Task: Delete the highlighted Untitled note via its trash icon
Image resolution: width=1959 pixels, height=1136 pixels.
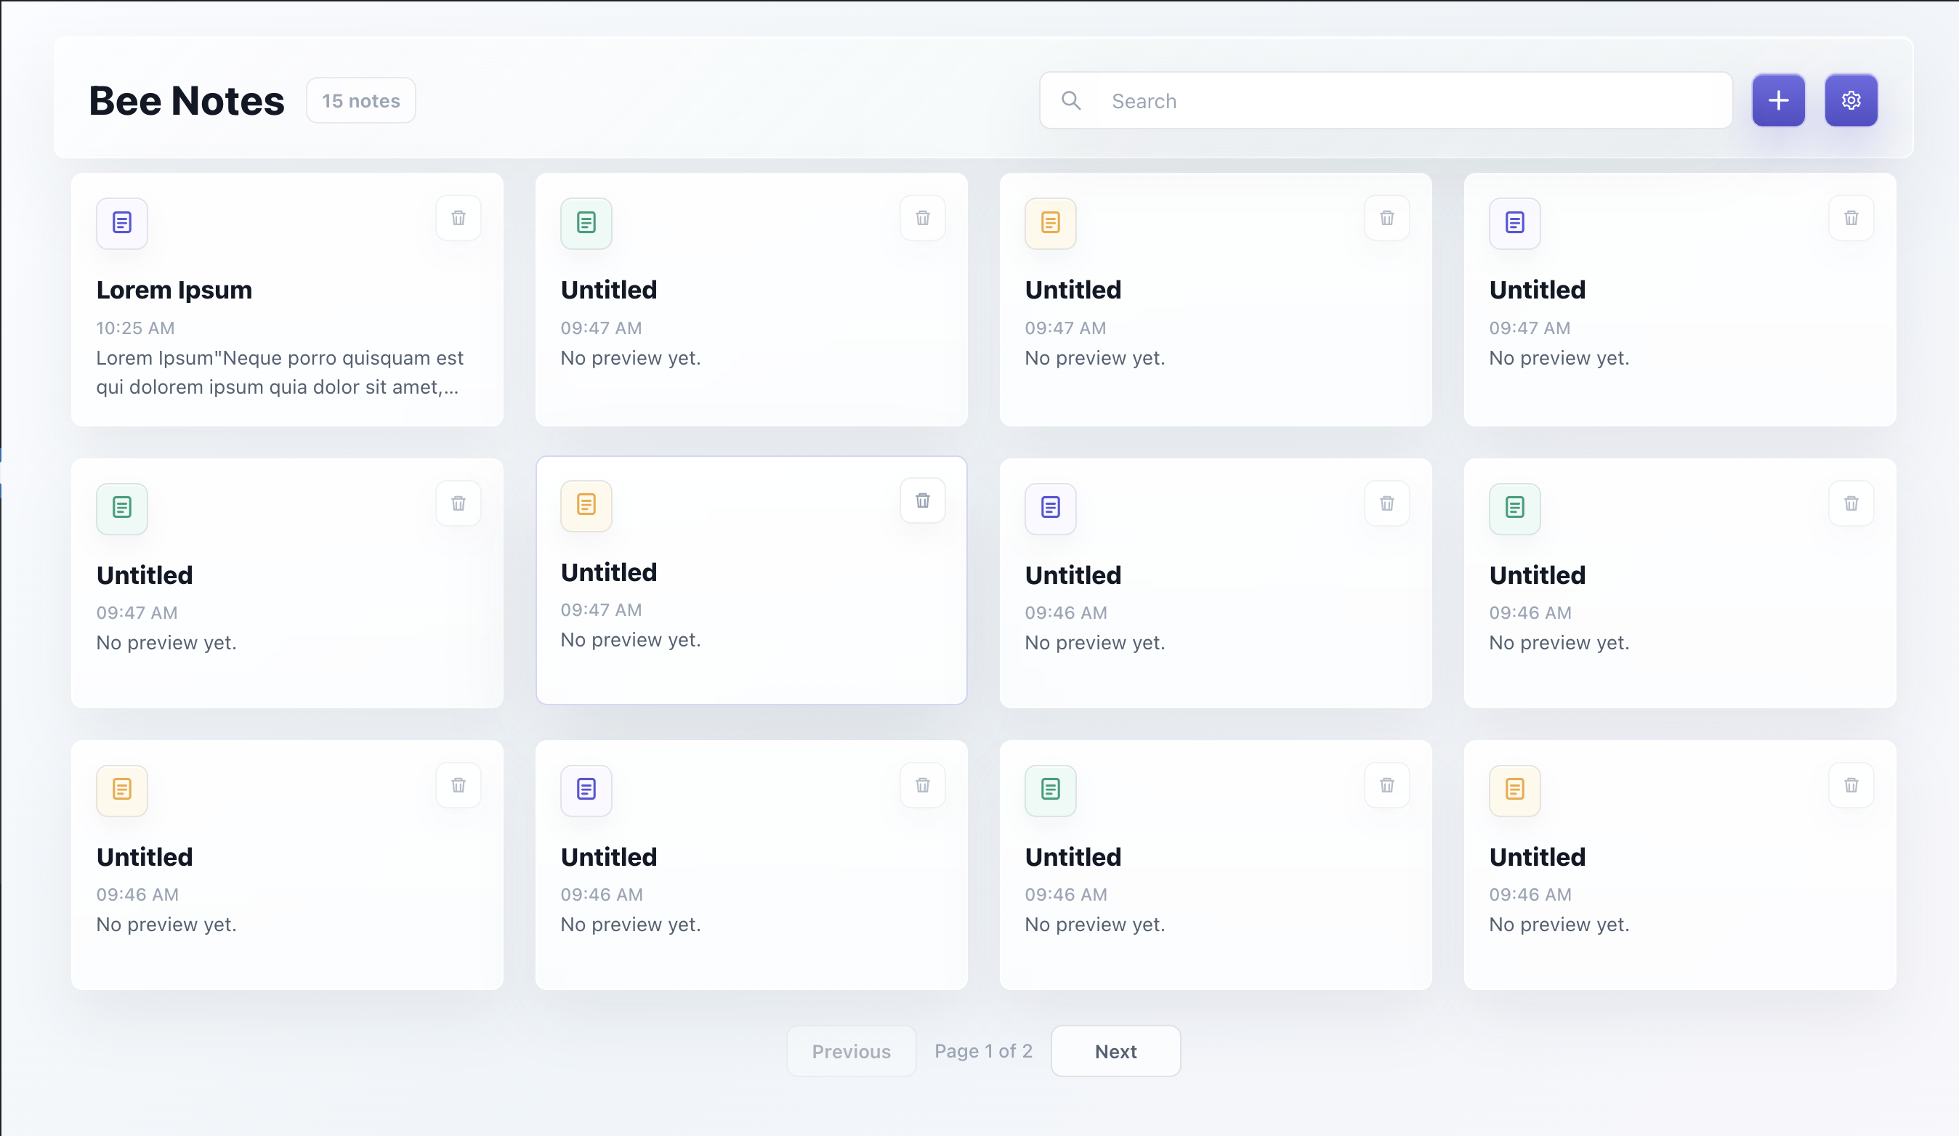Action: coord(923,500)
